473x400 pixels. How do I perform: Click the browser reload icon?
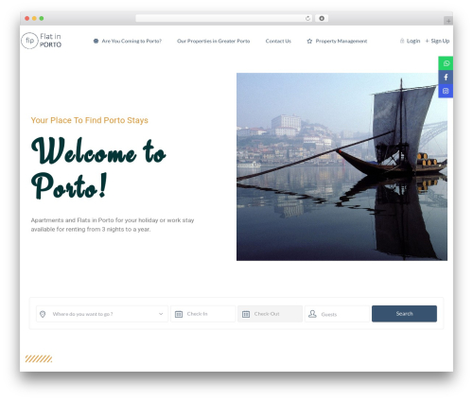307,18
